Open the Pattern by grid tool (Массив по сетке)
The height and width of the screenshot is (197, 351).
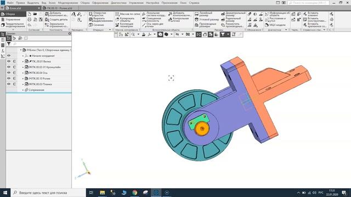pos(127,14)
